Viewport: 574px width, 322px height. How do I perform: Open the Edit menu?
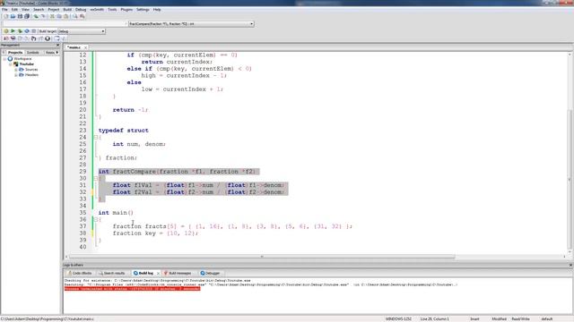click(x=14, y=10)
